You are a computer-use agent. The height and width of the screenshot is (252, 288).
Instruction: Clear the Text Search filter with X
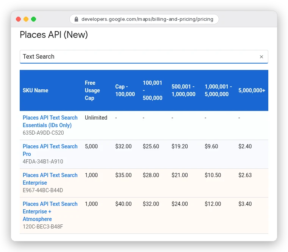pyautogui.click(x=261, y=57)
